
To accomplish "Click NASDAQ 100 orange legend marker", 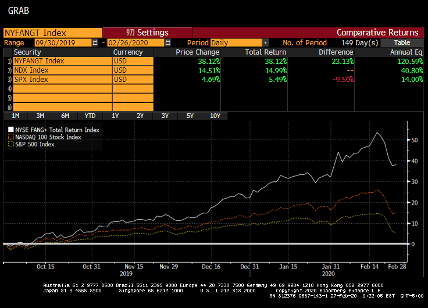I will 10,137.
